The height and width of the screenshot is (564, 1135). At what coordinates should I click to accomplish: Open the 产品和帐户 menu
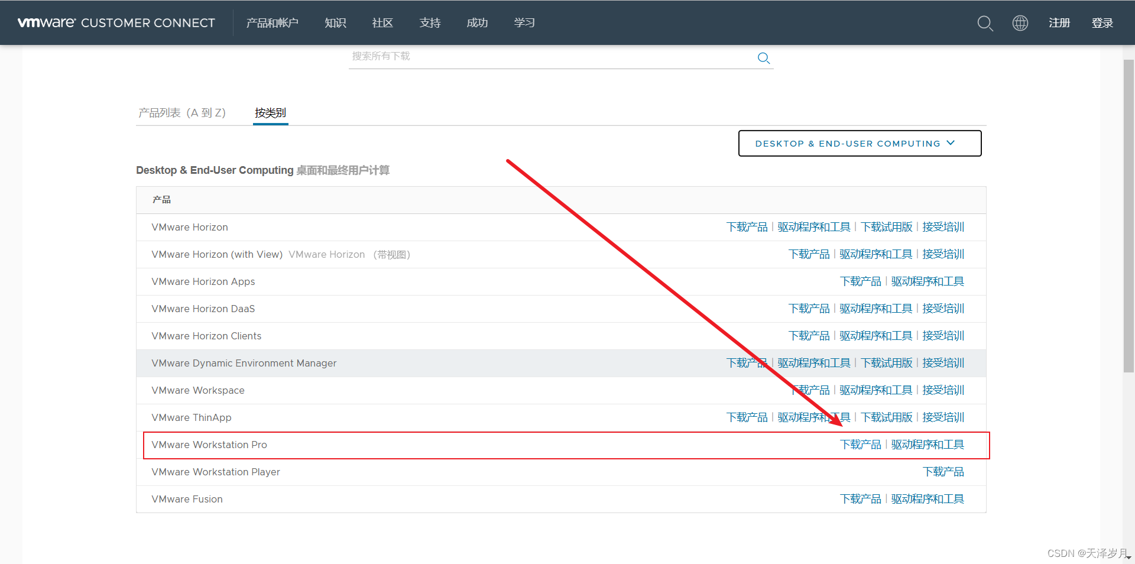(x=273, y=22)
